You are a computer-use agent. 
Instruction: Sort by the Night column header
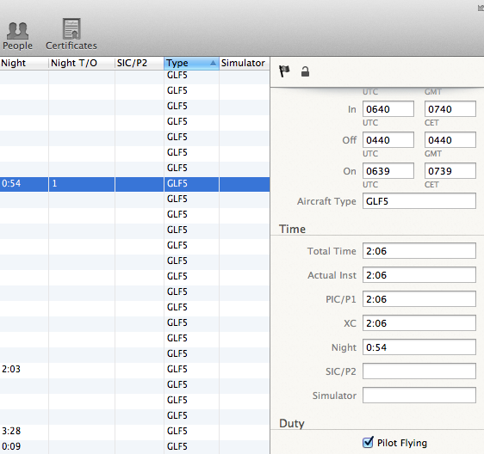pyautogui.click(x=24, y=63)
